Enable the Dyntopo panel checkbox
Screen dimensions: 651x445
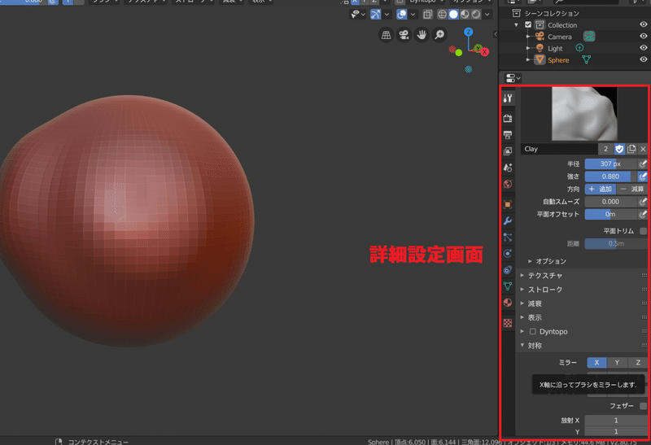click(x=533, y=331)
